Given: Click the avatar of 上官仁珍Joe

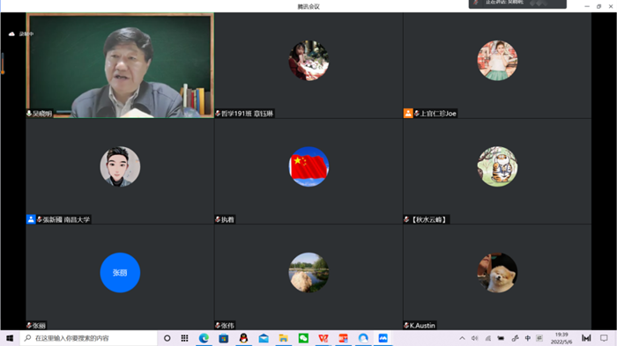Looking at the screenshot, I should point(497,61).
